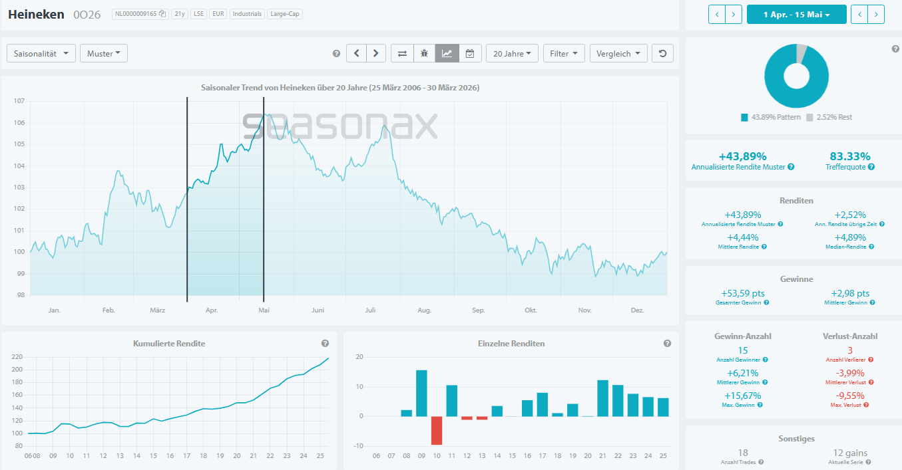Click the 2009 bar in Einzelne Renditen
Viewport: 902px width, 470px height.
(x=421, y=393)
